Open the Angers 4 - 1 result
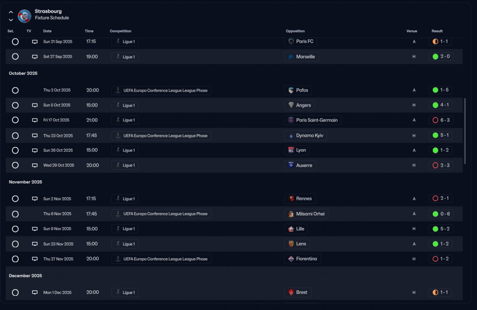 pyautogui.click(x=440, y=105)
